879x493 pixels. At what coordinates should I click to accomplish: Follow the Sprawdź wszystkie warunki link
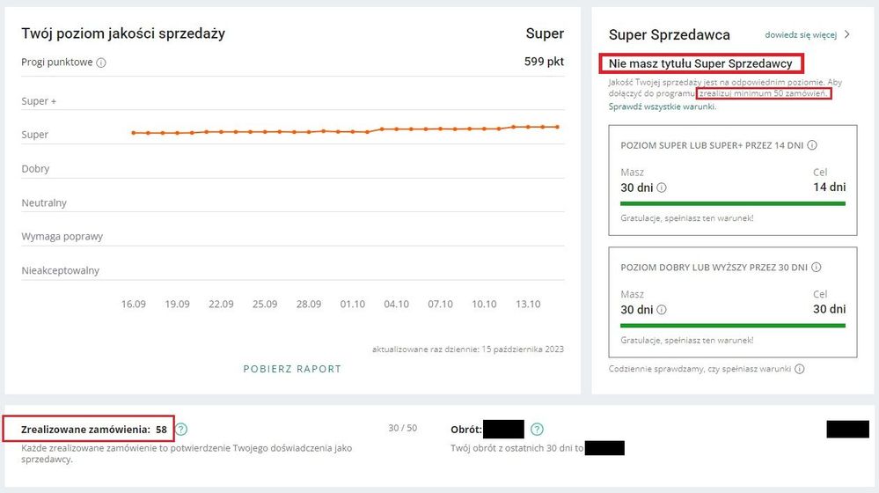662,107
